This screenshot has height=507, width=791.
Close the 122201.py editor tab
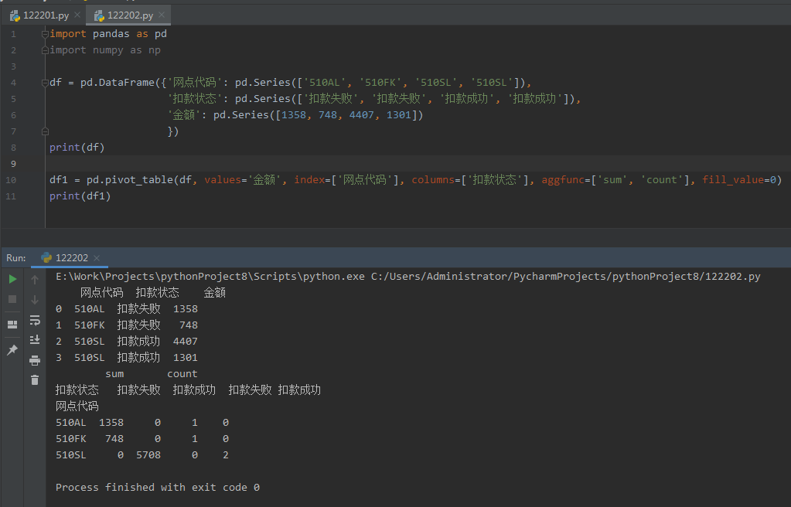pos(77,14)
